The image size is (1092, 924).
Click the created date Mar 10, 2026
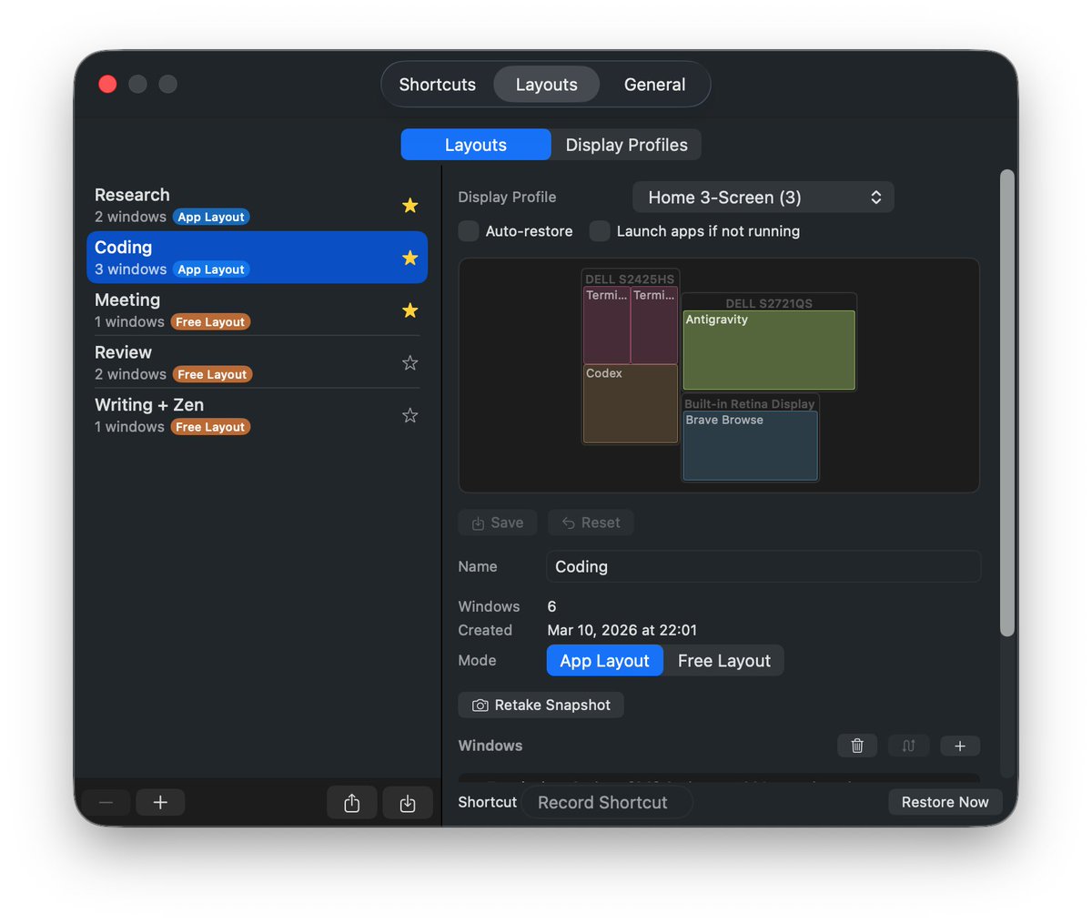click(x=622, y=630)
